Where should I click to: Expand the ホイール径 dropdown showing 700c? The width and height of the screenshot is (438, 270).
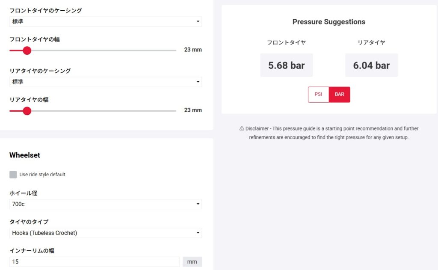[105, 204]
